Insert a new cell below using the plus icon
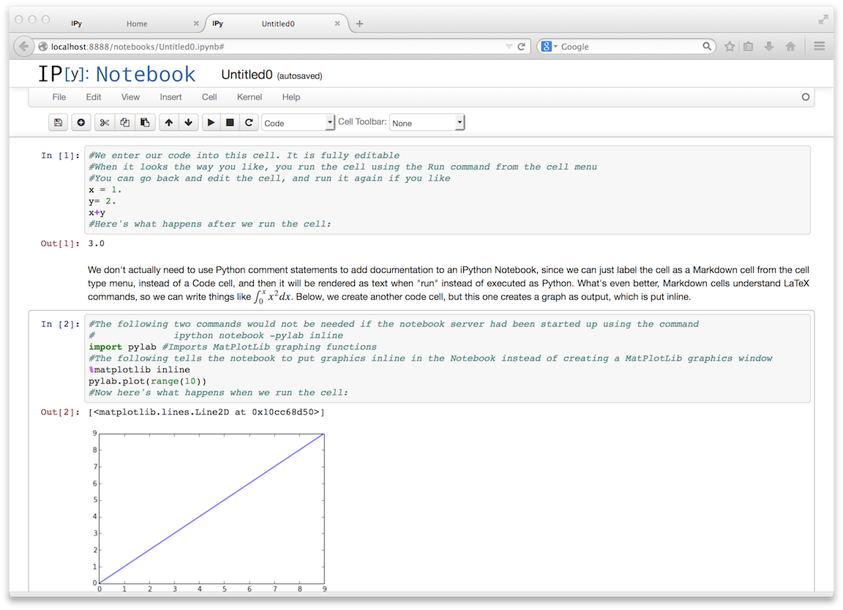This screenshot has width=843, height=610. click(80, 123)
